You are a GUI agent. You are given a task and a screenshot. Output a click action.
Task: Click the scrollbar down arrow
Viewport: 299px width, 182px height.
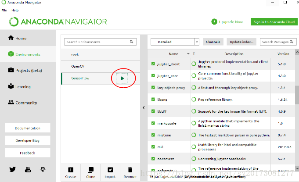[x=297, y=168]
